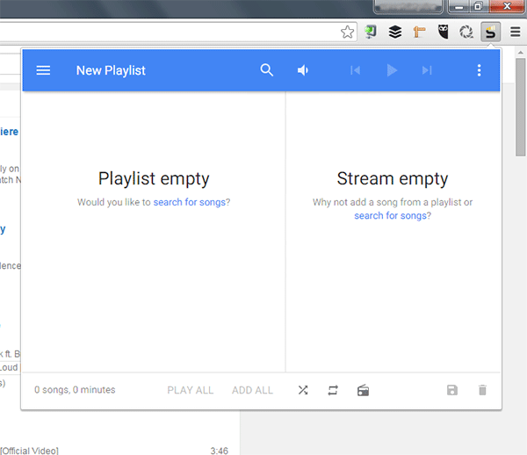Click the search magnifier icon in header
The width and height of the screenshot is (527, 455).
(x=266, y=70)
